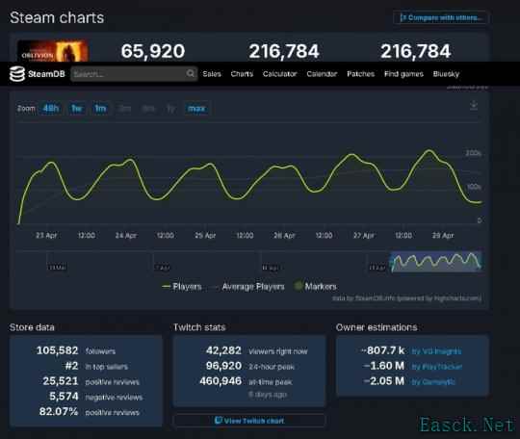Click the 460,946 all-time peak value
Image resolution: width=520 pixels, height=439 pixels.
pyautogui.click(x=221, y=381)
